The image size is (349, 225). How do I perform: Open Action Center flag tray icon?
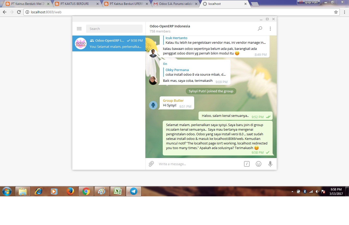[323, 192]
